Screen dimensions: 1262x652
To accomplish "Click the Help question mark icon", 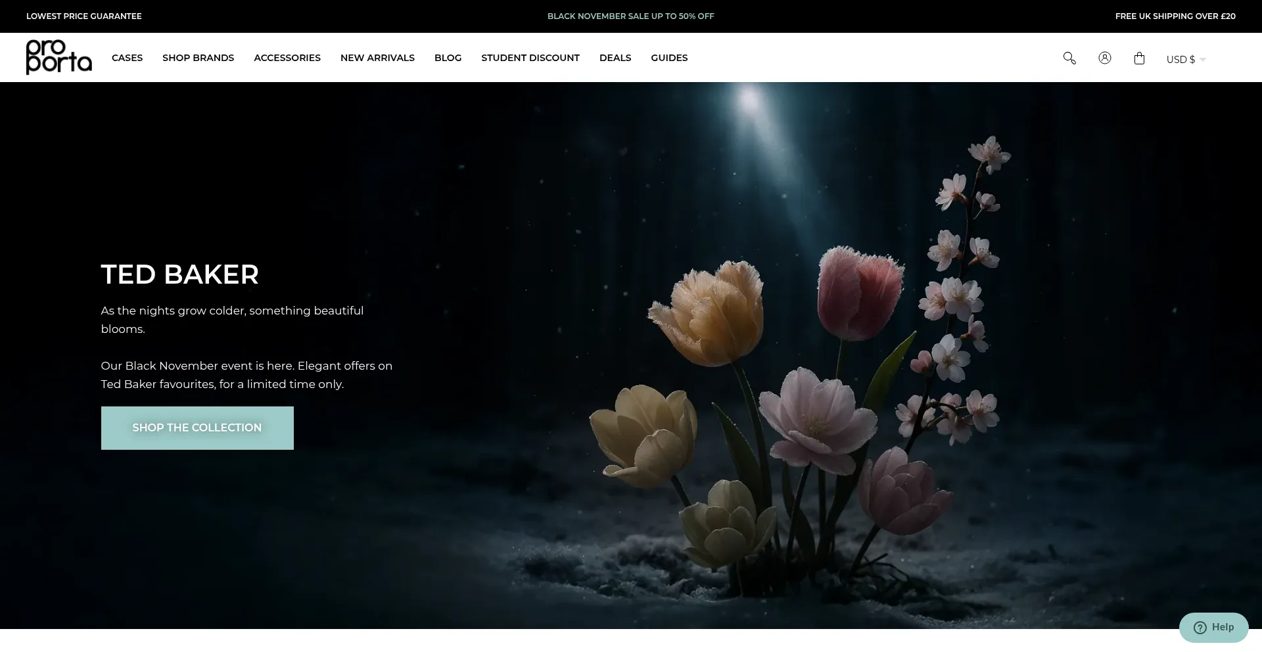I will pos(1200,628).
